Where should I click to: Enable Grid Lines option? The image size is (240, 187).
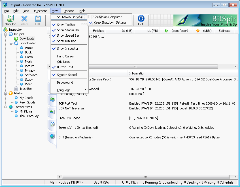click(x=69, y=62)
